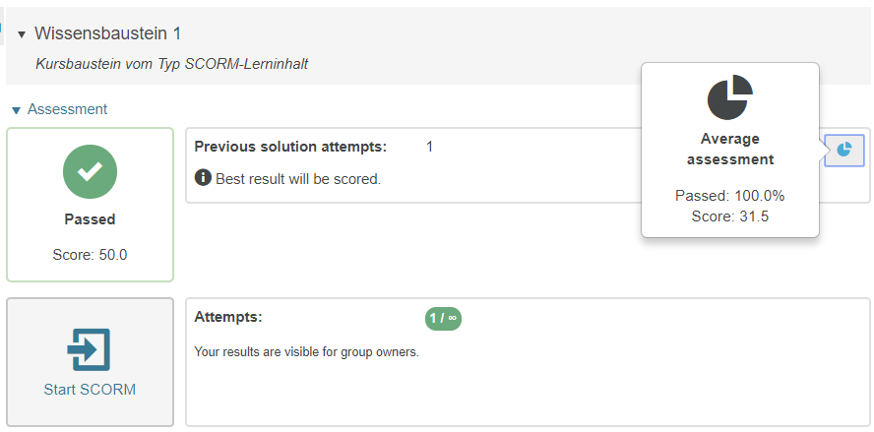Screen dimensions: 874x432
Task: Click the small pie chart statistics button
Action: [x=843, y=150]
